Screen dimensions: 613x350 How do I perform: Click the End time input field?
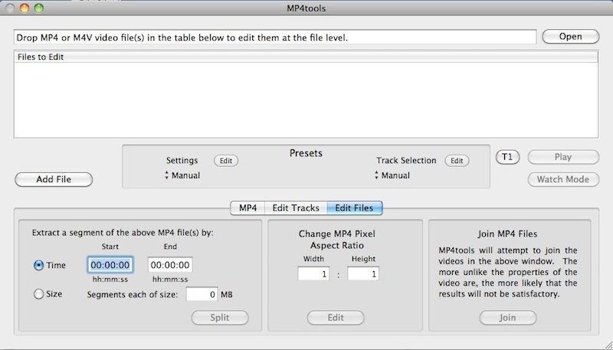[x=169, y=265]
